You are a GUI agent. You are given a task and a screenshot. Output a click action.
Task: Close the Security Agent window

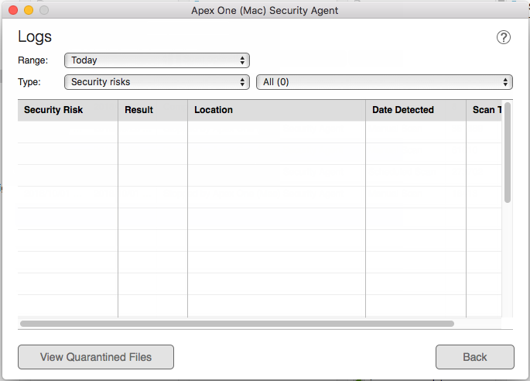click(12, 11)
